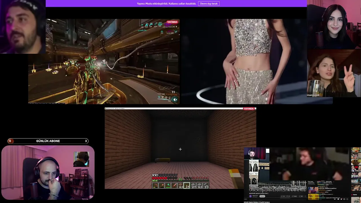Click the Abone ol subscribe button on YouTube

(262, 196)
